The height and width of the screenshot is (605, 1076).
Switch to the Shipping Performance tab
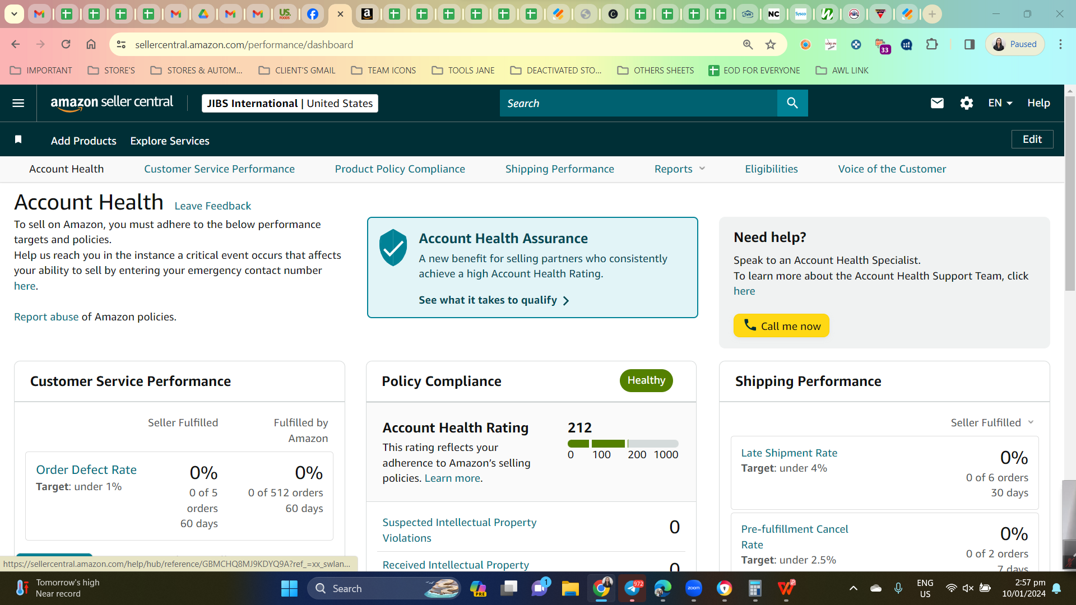pos(560,169)
